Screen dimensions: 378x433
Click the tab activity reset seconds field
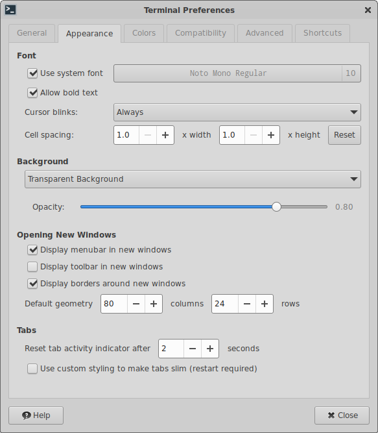point(171,349)
